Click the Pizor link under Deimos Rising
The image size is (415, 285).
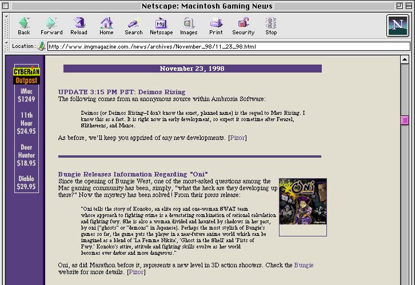tap(237, 138)
